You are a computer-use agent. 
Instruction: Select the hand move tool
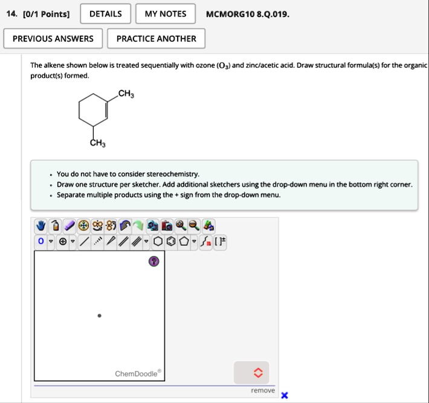[x=40, y=226]
